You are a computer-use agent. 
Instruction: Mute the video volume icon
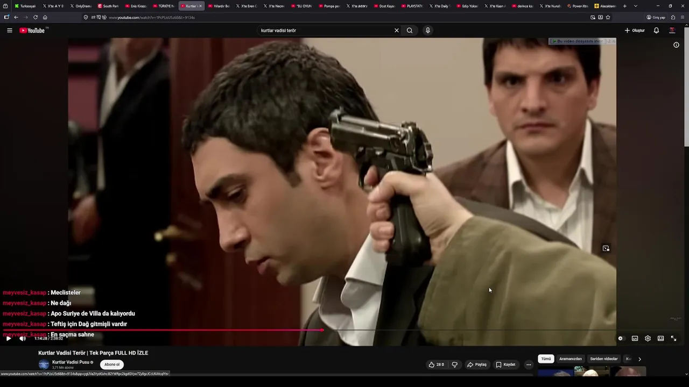pyautogui.click(x=23, y=339)
